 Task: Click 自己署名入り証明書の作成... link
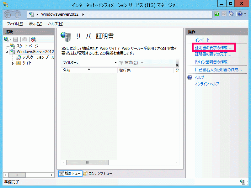218,70
